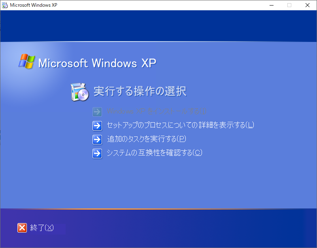Click the arrow icon beside システムの互換性を確認する

(x=97, y=153)
